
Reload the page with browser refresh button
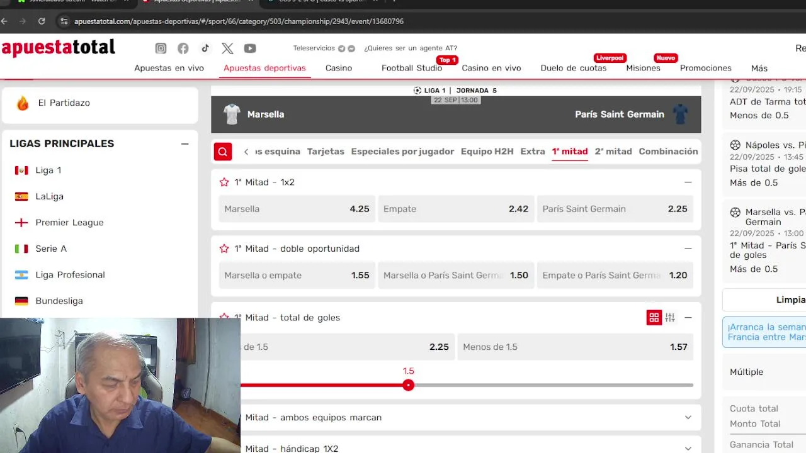(x=42, y=21)
